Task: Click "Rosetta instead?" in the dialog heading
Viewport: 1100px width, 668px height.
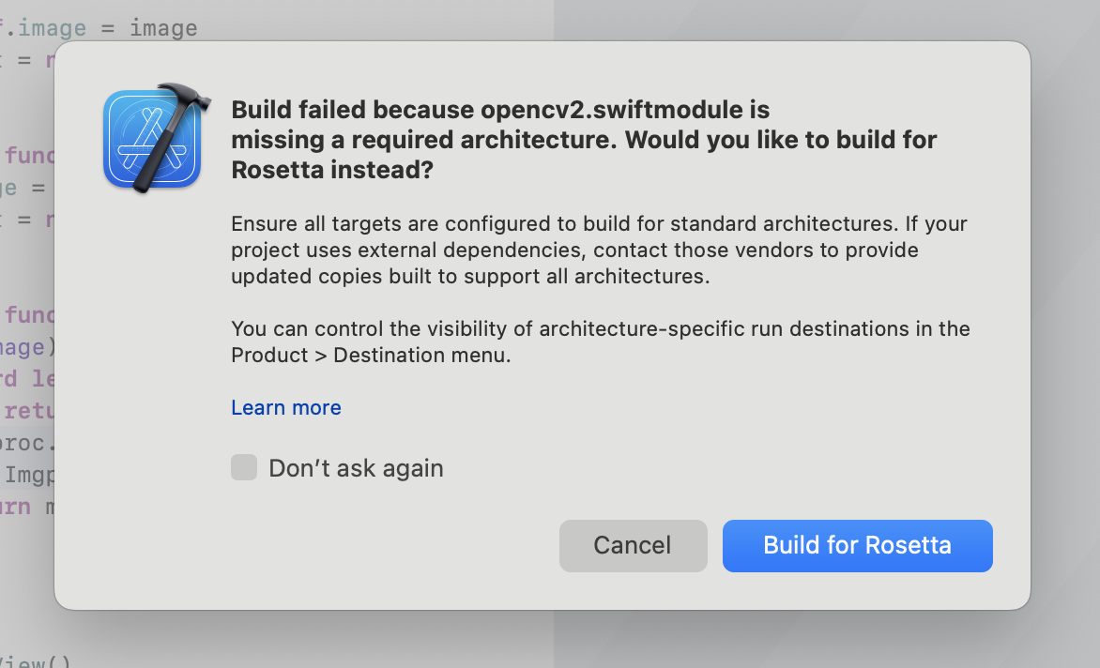Action: click(x=332, y=172)
